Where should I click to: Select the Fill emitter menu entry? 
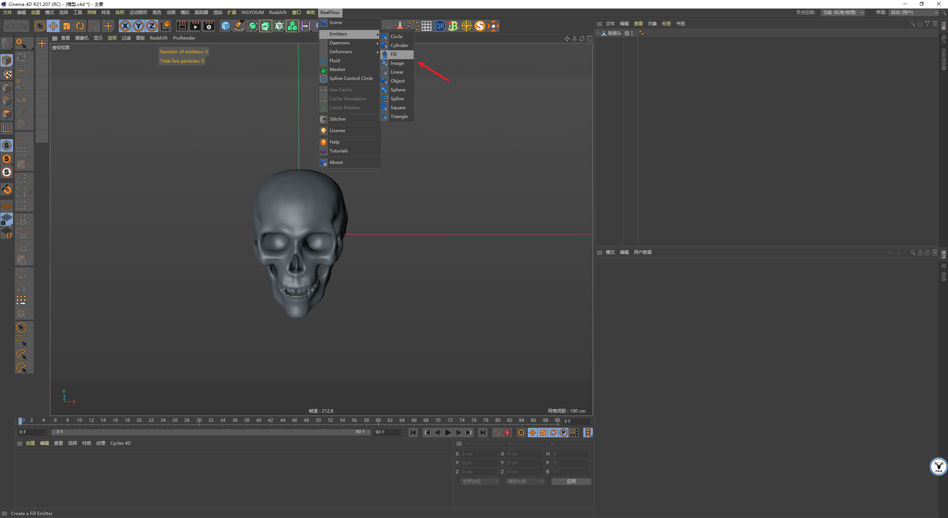[397, 54]
